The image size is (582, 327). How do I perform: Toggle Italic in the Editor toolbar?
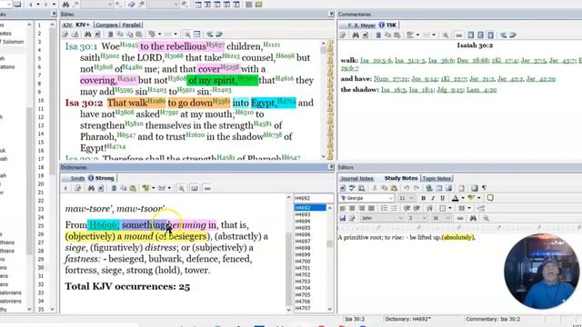433,198
